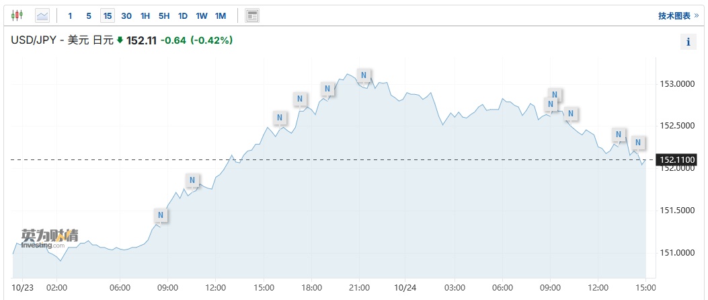Open news marker at the chart peak near 21:00

pyautogui.click(x=363, y=75)
